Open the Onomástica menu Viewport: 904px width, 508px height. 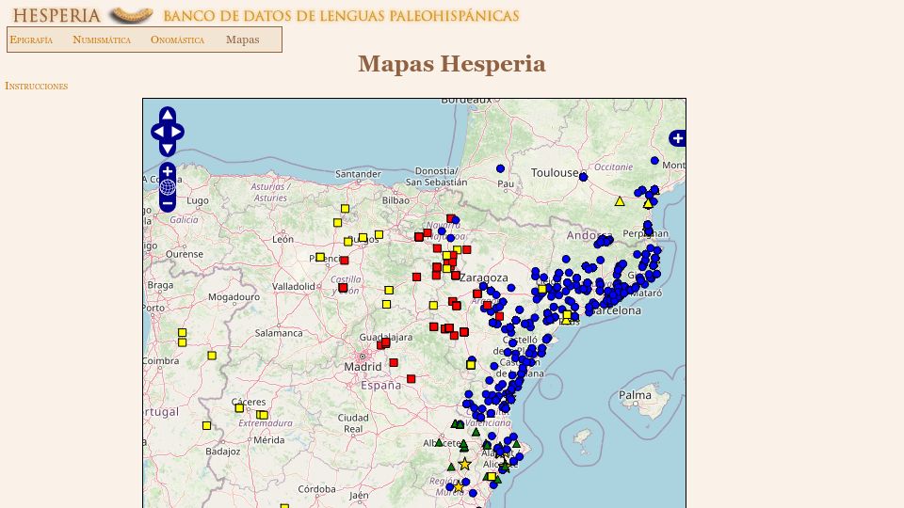pos(178,40)
